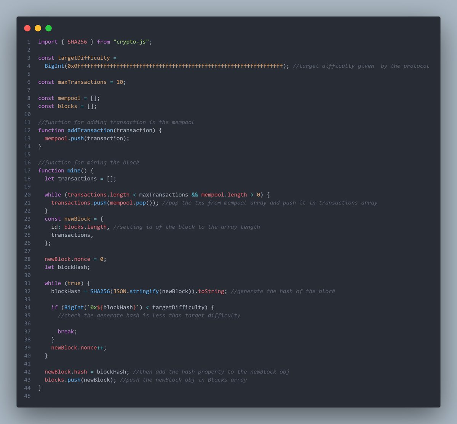Viewport: 457px width, 424px height.
Task: Click newBlock in "const newBlock" declaration
Action: pos(77,219)
